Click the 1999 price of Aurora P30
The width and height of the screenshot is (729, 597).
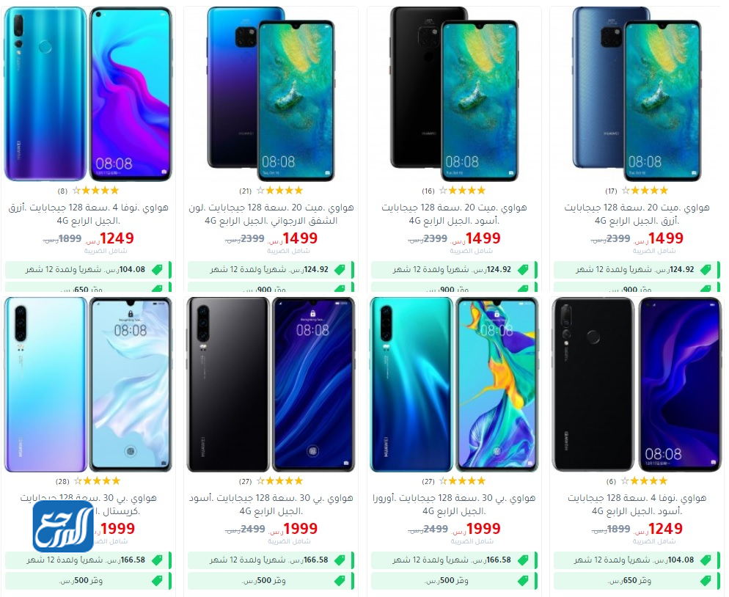[483, 529]
